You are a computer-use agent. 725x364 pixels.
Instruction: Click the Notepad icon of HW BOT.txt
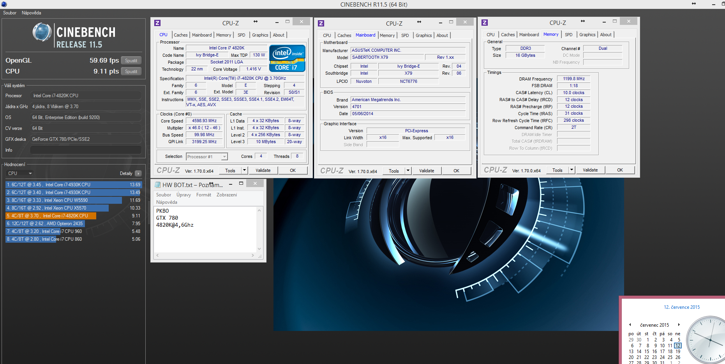pos(158,185)
